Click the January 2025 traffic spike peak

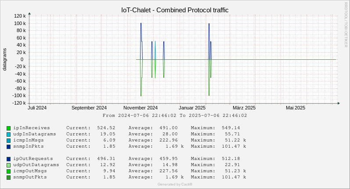209,24
